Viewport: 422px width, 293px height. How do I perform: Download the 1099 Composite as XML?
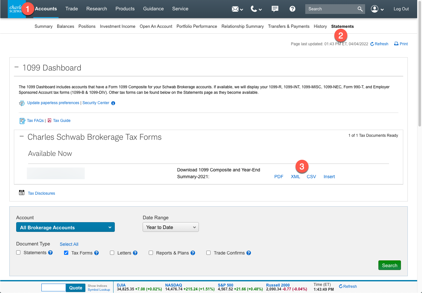[x=296, y=177]
